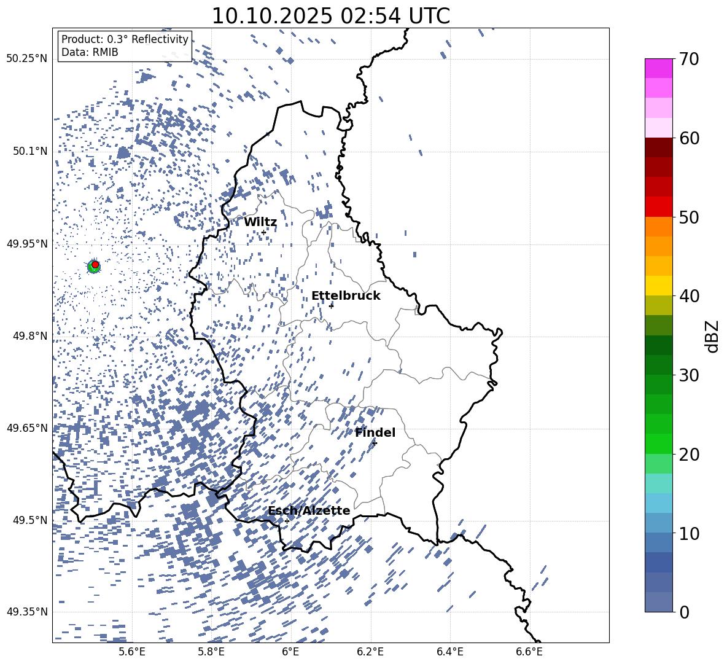Click the colorbar tick label 0
The width and height of the screenshot is (727, 664).
[x=684, y=612]
